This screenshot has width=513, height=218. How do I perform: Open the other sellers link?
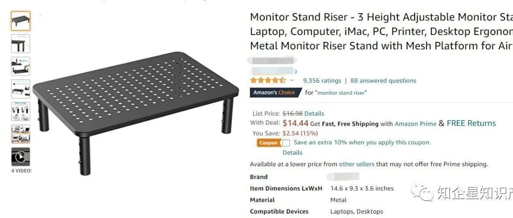pyautogui.click(x=356, y=164)
